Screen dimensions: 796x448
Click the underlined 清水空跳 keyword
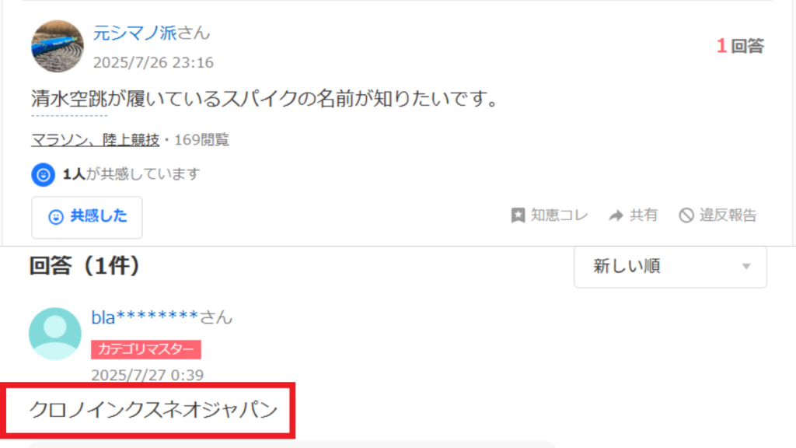point(69,99)
